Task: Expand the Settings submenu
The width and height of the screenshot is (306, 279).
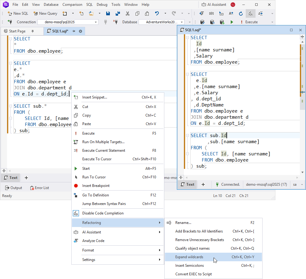Action: coord(118,260)
